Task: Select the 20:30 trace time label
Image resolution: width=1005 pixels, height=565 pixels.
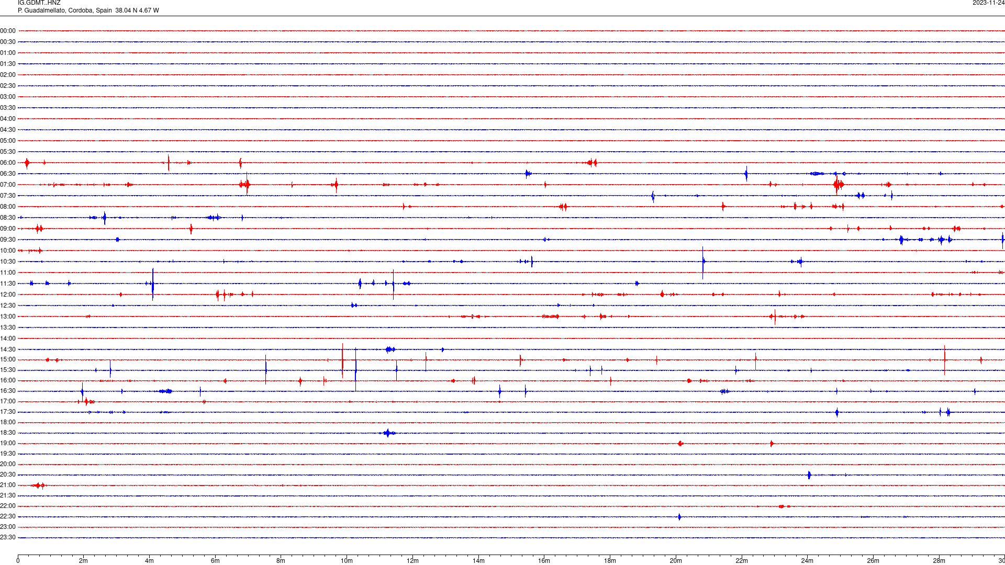Action: (x=8, y=475)
